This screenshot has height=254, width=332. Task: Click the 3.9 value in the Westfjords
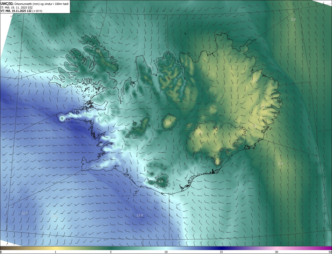[98, 51]
